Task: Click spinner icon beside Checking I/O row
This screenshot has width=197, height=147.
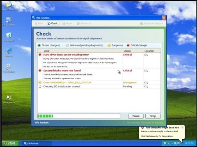Action: (40, 87)
